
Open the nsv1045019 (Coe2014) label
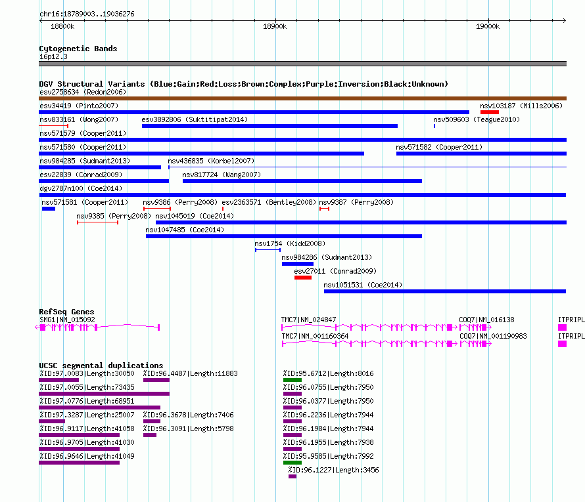[x=195, y=216]
